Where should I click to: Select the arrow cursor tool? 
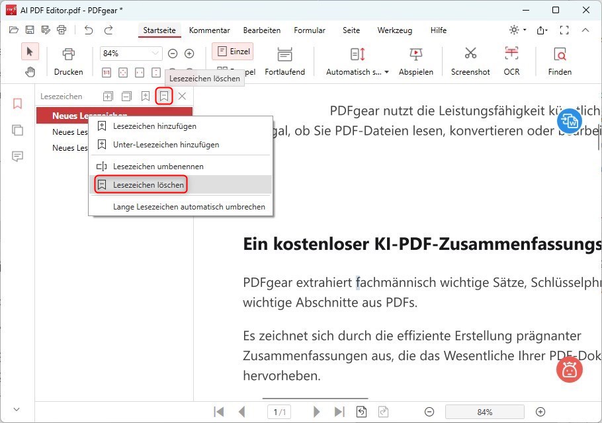coord(30,52)
